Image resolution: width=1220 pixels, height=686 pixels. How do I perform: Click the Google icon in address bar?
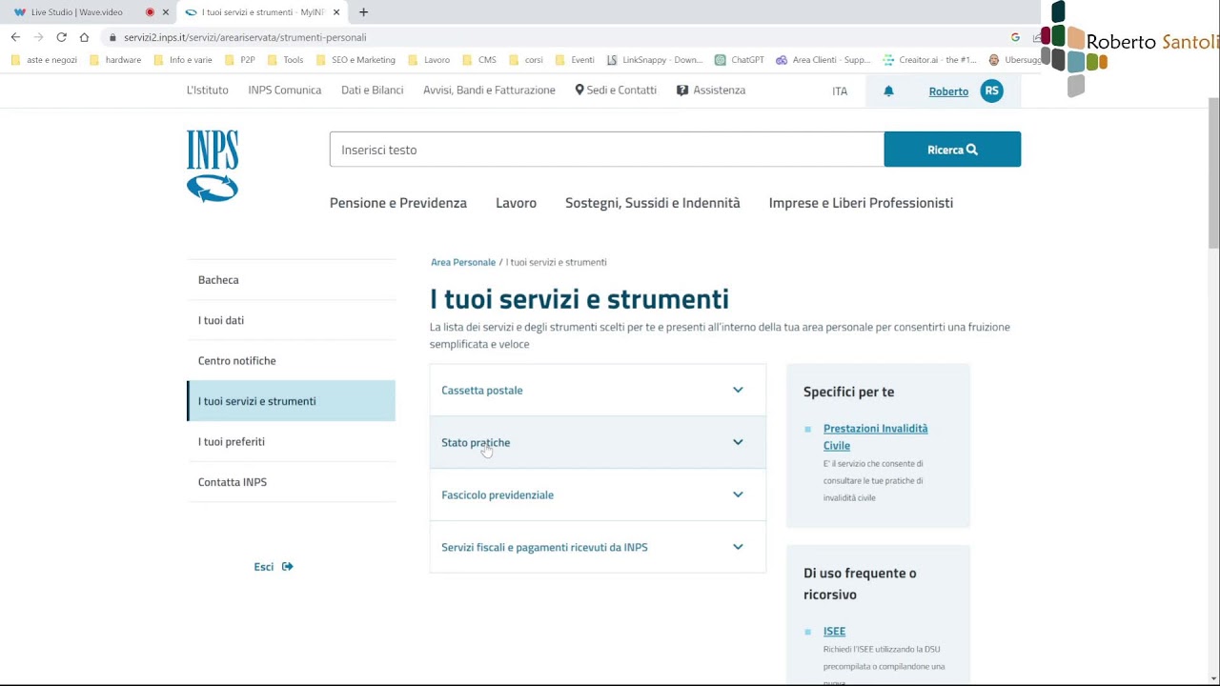pos(1015,37)
